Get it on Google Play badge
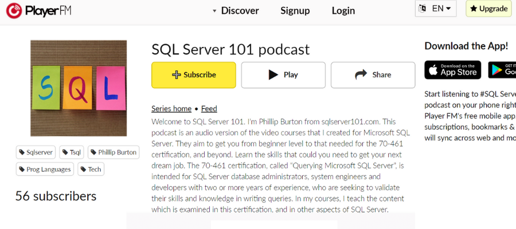Screen dimensions: 516x229 (502, 70)
